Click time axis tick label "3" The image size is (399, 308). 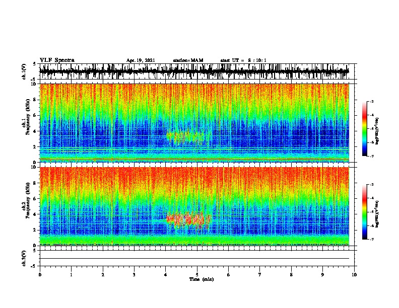tap(134, 275)
